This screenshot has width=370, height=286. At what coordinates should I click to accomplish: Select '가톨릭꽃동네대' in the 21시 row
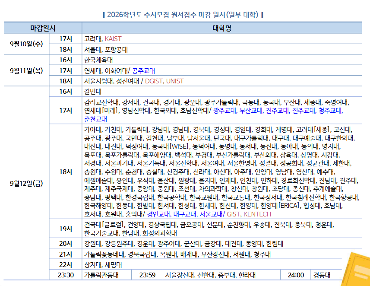(x=104, y=254)
